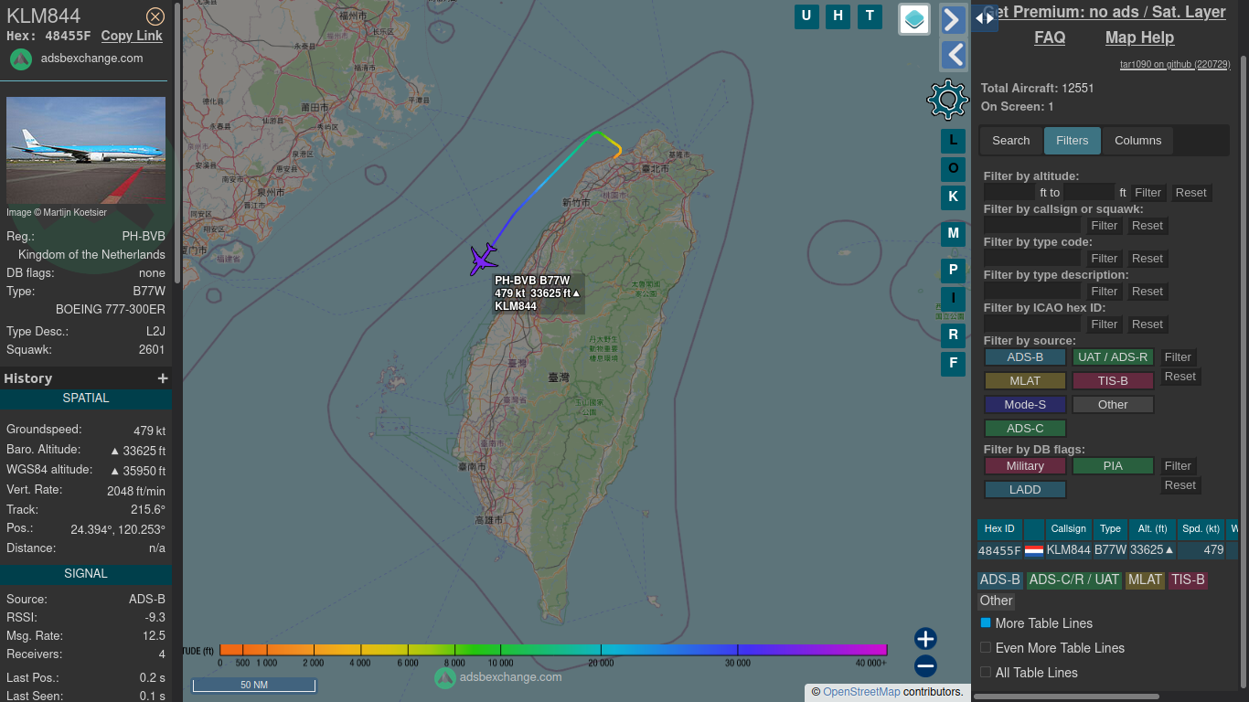Screen dimensions: 1249x702
Task: Select the KLM844 row in aircraft table
Action: click(x=1107, y=550)
